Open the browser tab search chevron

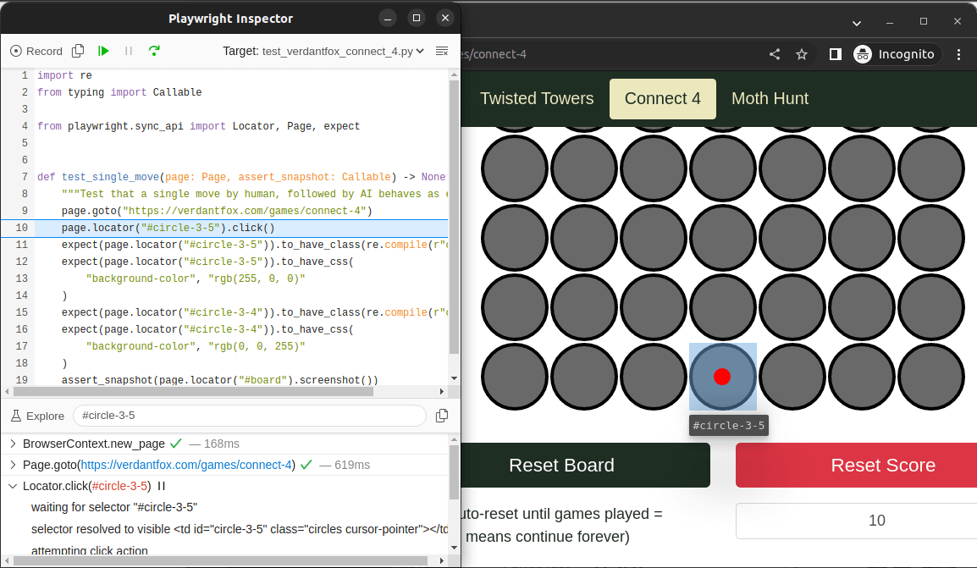[857, 23]
